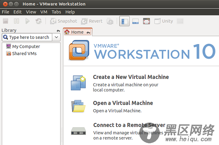The image size is (219, 145).
Task: Click the new virtual machine icon
Action: tap(78, 83)
